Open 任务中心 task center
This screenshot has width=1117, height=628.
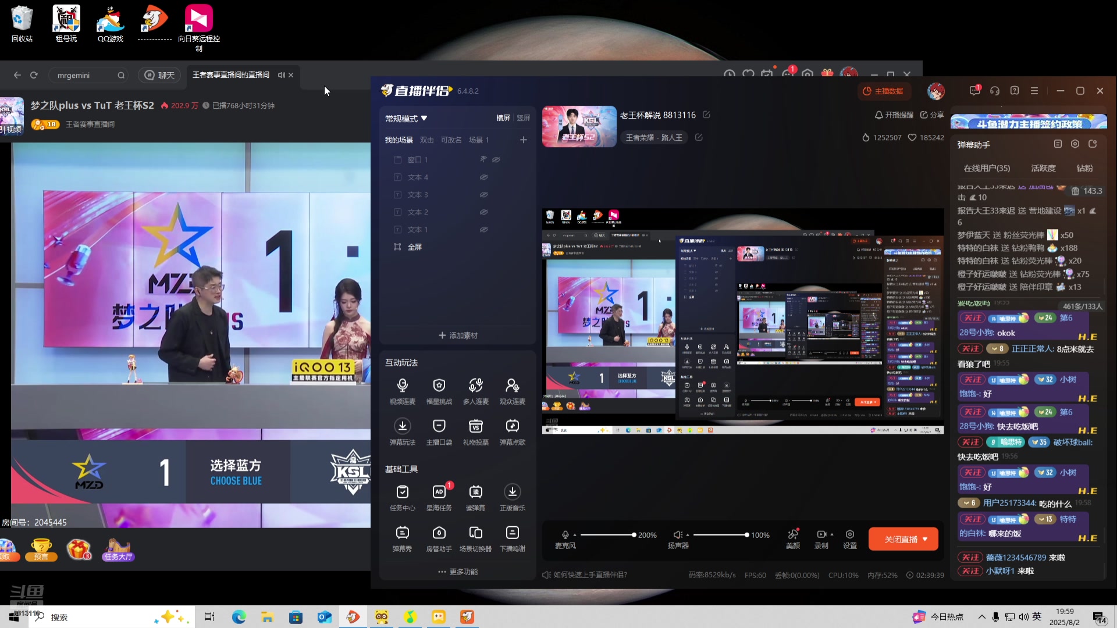click(402, 497)
